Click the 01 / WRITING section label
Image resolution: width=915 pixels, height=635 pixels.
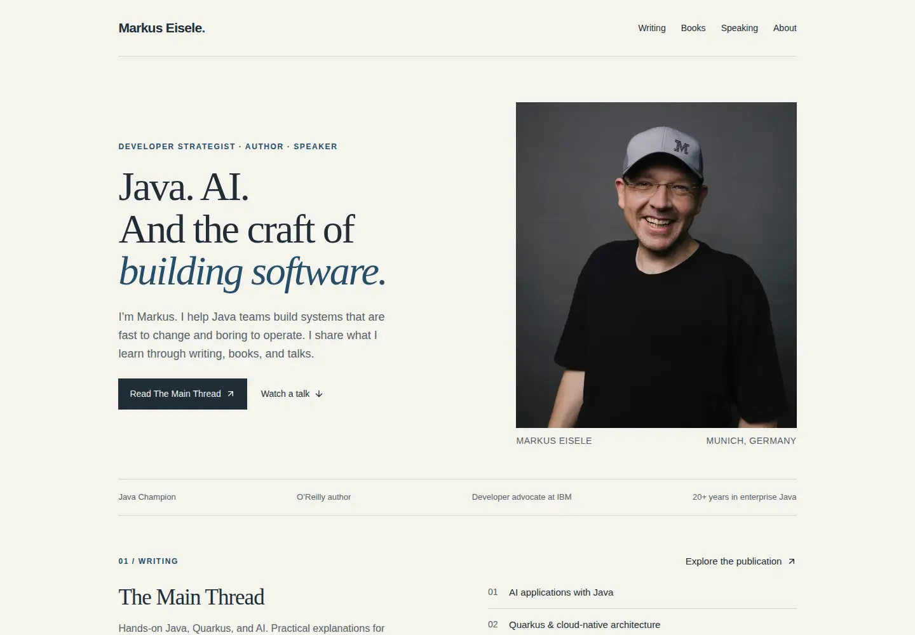148,561
